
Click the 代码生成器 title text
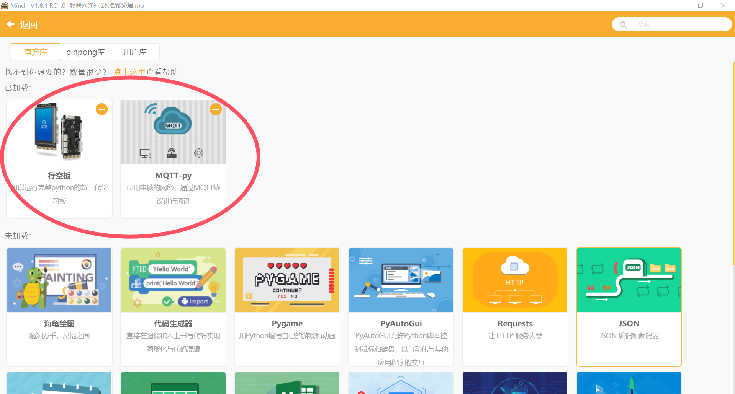[173, 324]
